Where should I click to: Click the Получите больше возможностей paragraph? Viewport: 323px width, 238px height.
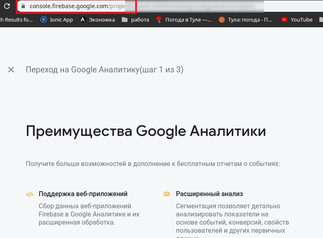pos(153,164)
